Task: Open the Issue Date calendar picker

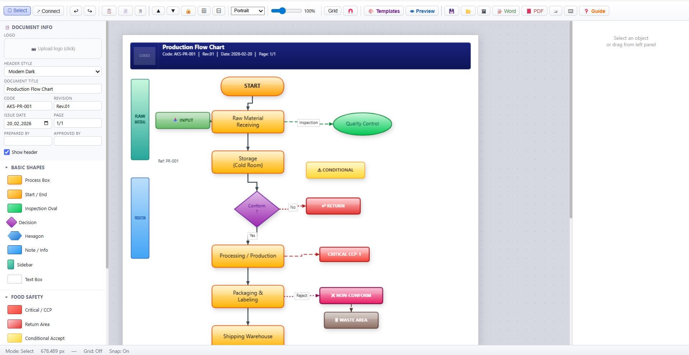Action: pyautogui.click(x=46, y=123)
